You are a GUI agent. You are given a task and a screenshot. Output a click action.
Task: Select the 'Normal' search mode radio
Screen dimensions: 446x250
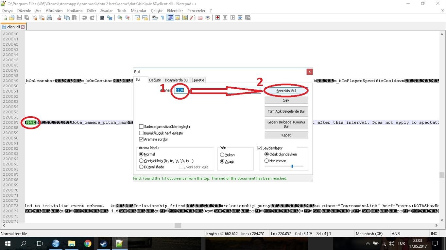pos(141,154)
